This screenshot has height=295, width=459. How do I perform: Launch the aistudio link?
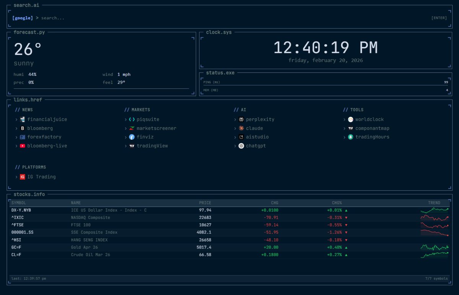[257, 137]
